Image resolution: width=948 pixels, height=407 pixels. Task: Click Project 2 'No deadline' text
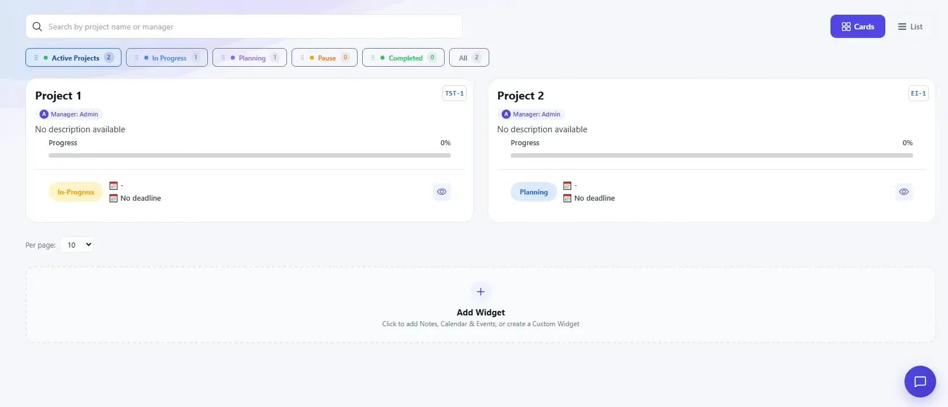(594, 198)
